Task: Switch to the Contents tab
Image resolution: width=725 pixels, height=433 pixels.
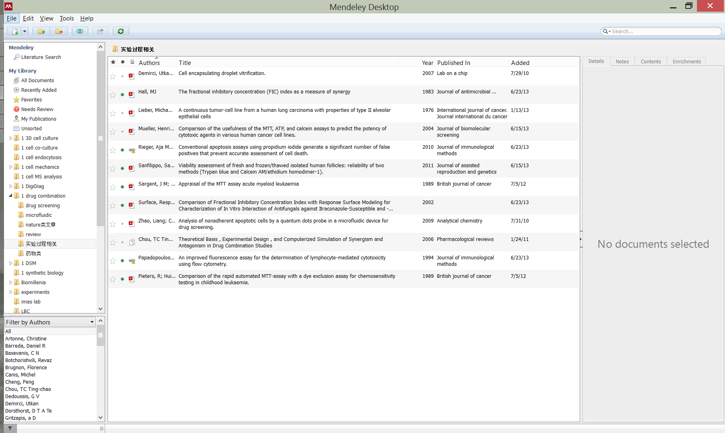Action: (x=651, y=61)
